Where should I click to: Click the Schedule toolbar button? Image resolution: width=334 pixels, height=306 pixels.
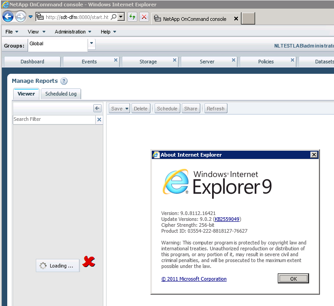click(167, 109)
